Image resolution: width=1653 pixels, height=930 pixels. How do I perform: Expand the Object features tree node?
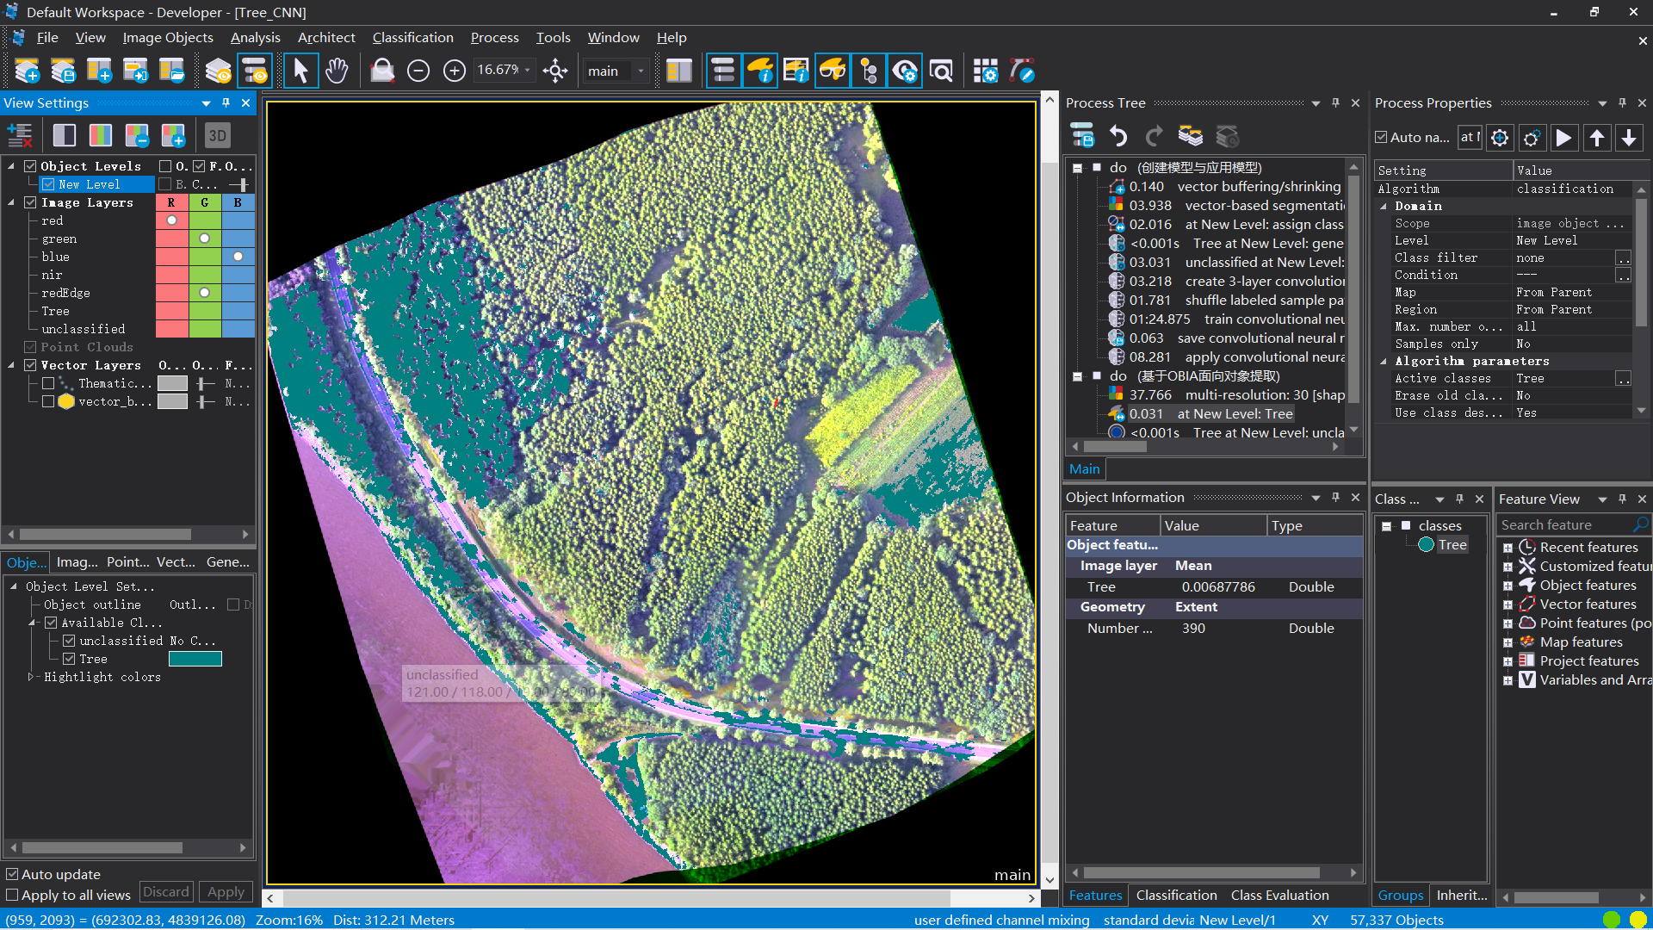[x=1508, y=586]
